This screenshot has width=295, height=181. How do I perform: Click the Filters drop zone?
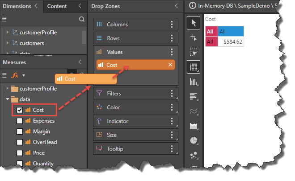coord(130,94)
